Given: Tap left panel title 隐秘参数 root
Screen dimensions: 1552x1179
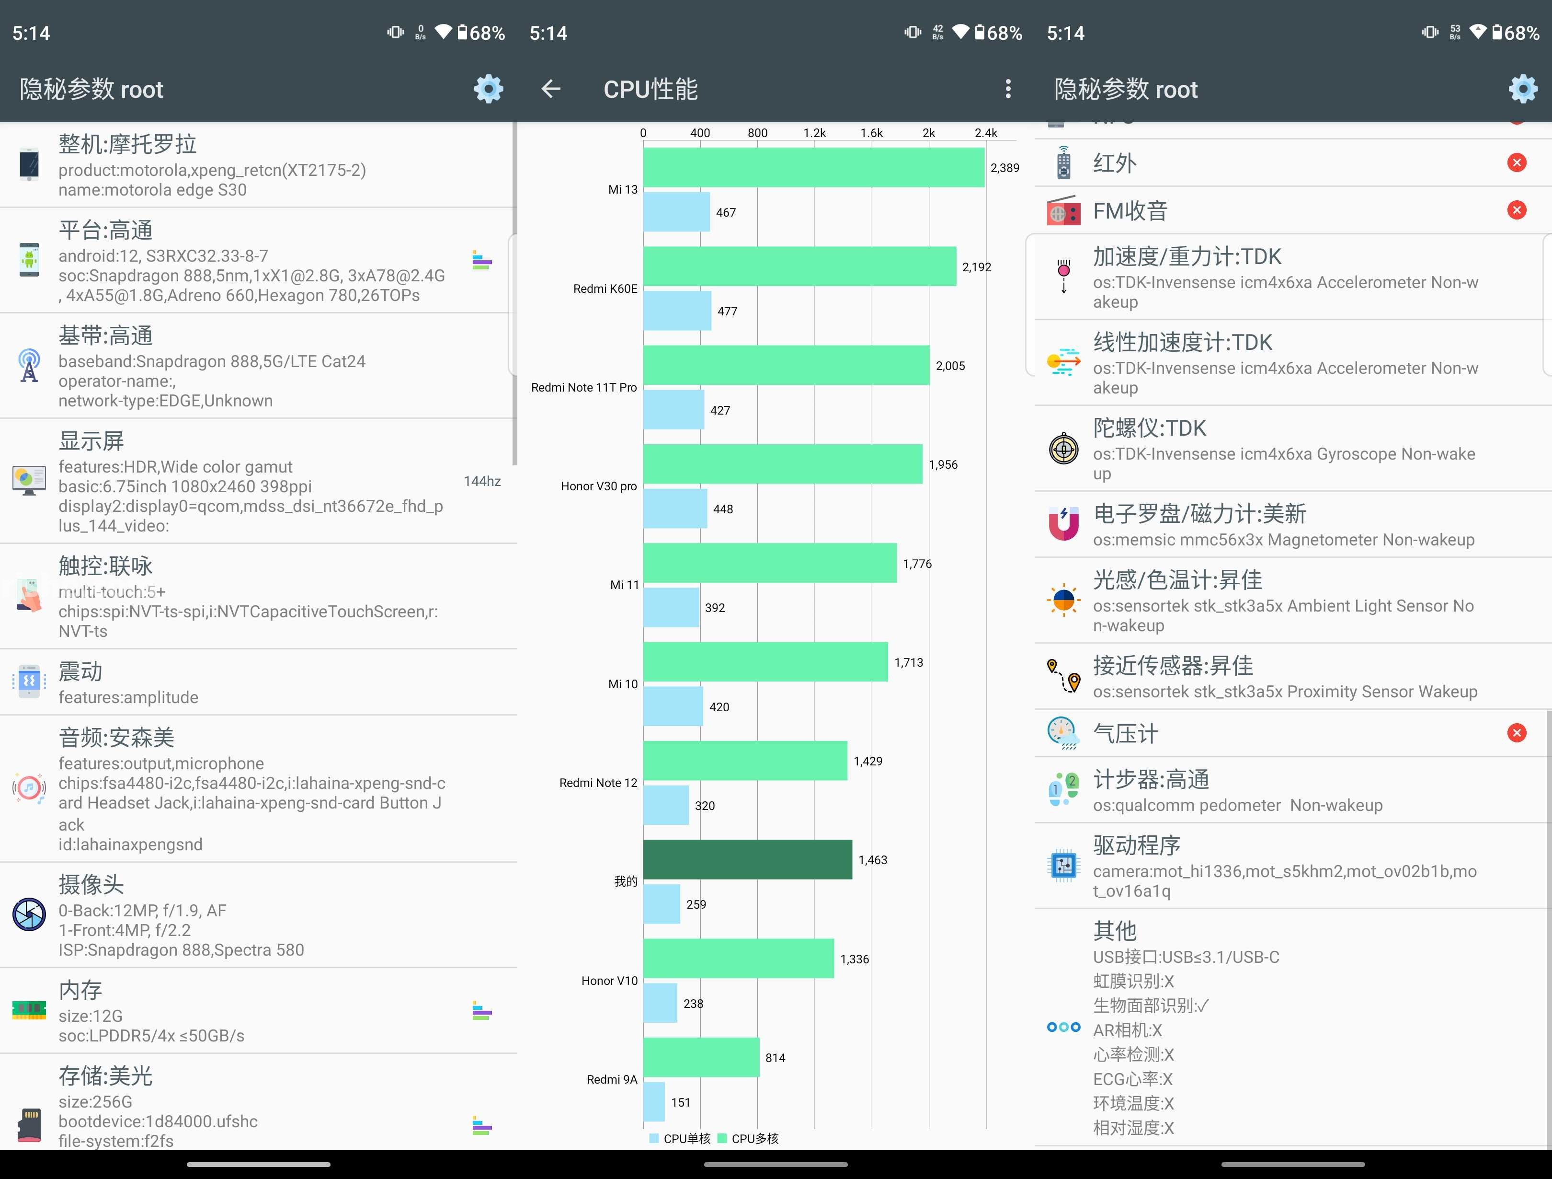Looking at the screenshot, I should coord(91,89).
